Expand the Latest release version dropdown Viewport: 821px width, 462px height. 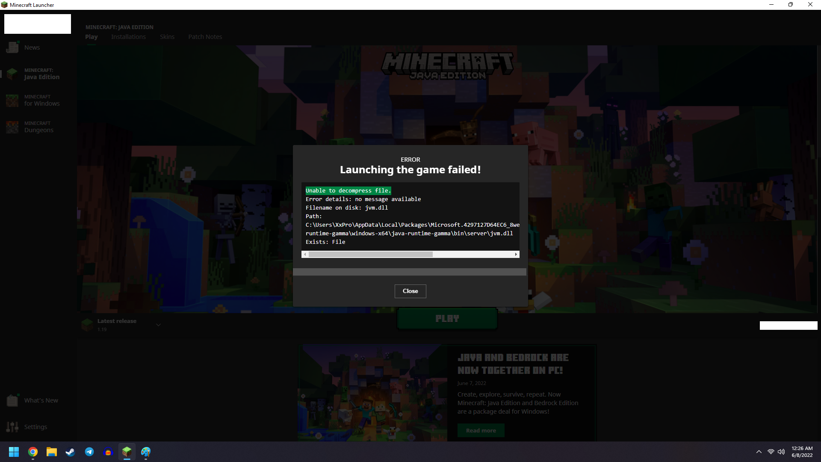point(158,325)
